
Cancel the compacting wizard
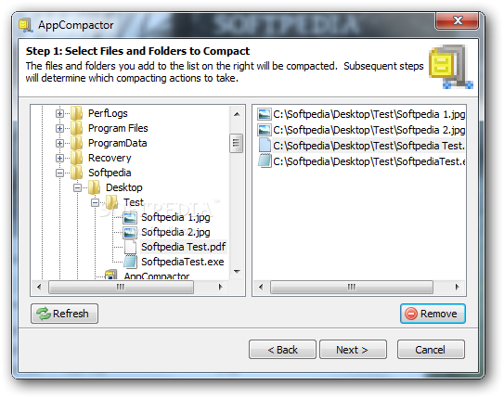click(431, 350)
